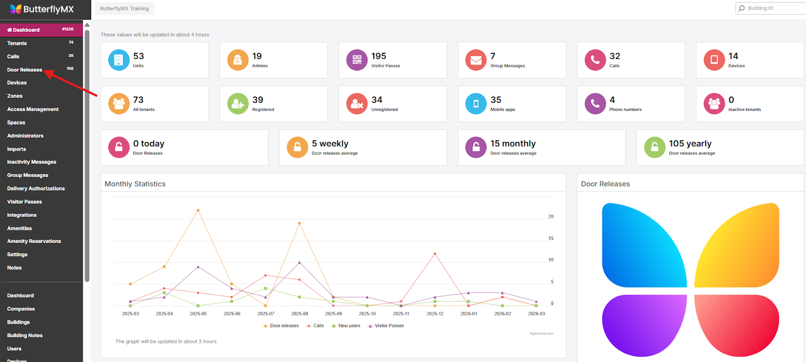Screen dimensions: 806x362
Task: Click the blue Units building icon
Action: coord(118,60)
